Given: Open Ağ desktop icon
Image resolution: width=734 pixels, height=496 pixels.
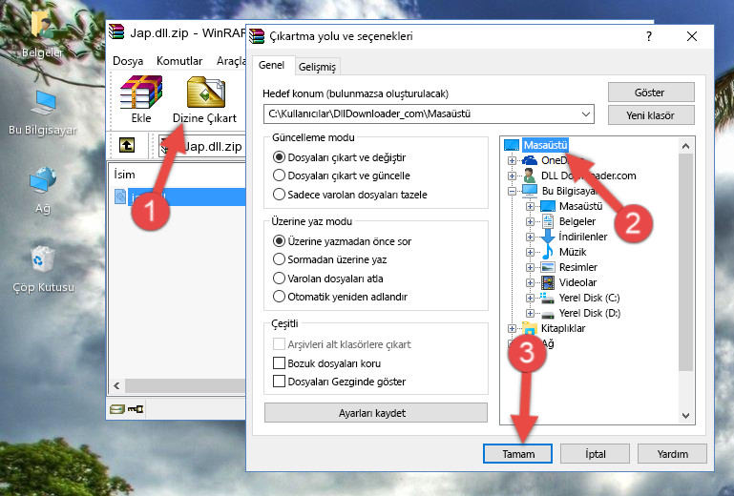Looking at the screenshot, I should 43,190.
